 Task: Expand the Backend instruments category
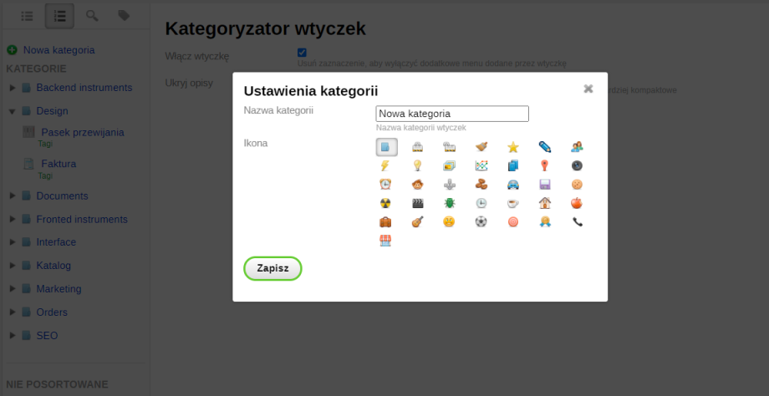[13, 88]
